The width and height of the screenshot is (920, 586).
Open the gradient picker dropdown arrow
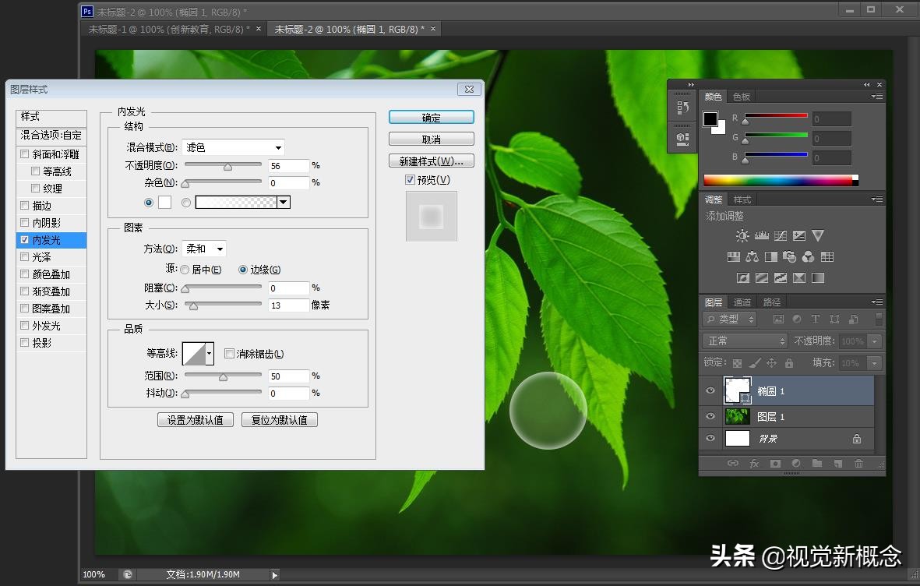coord(284,203)
